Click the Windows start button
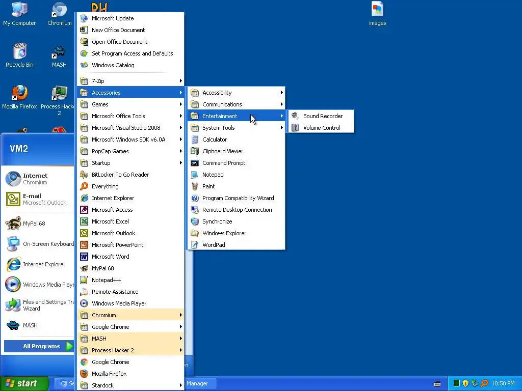The image size is (522, 391). [24, 383]
